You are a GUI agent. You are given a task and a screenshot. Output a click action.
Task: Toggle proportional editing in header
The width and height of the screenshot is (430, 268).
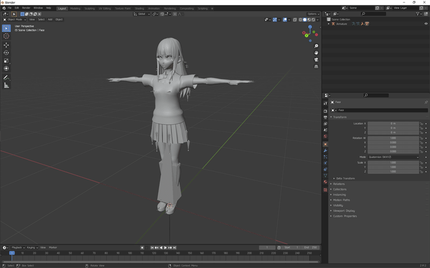click(175, 14)
